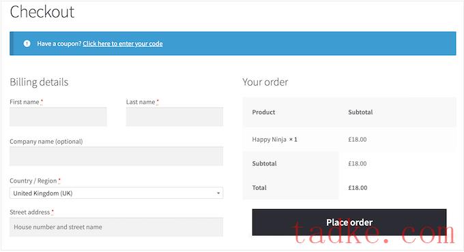The height and width of the screenshot is (252, 464).
Task: Click the Happy Ninja product row
Action: tap(349, 140)
